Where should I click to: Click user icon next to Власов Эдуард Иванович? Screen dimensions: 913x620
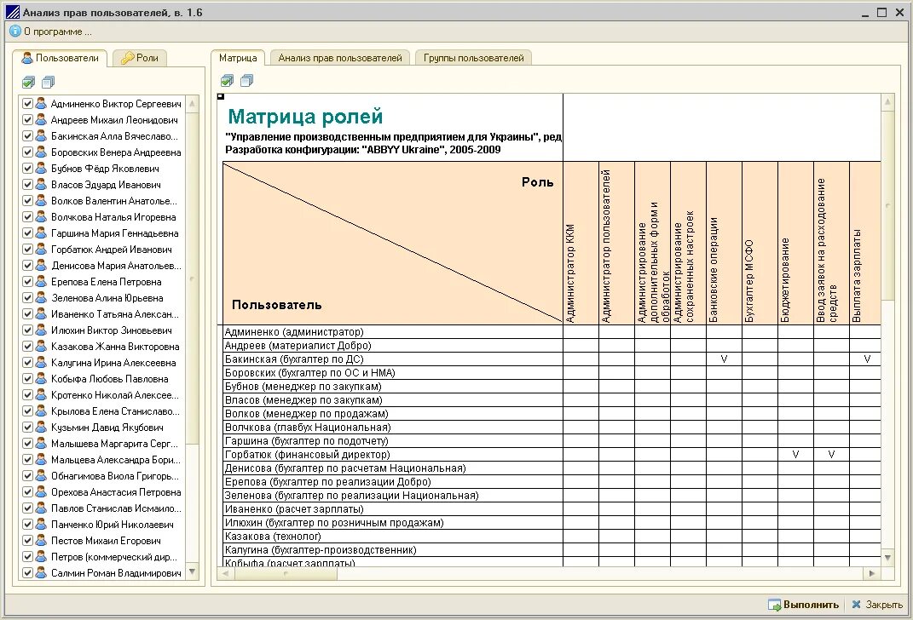click(41, 184)
